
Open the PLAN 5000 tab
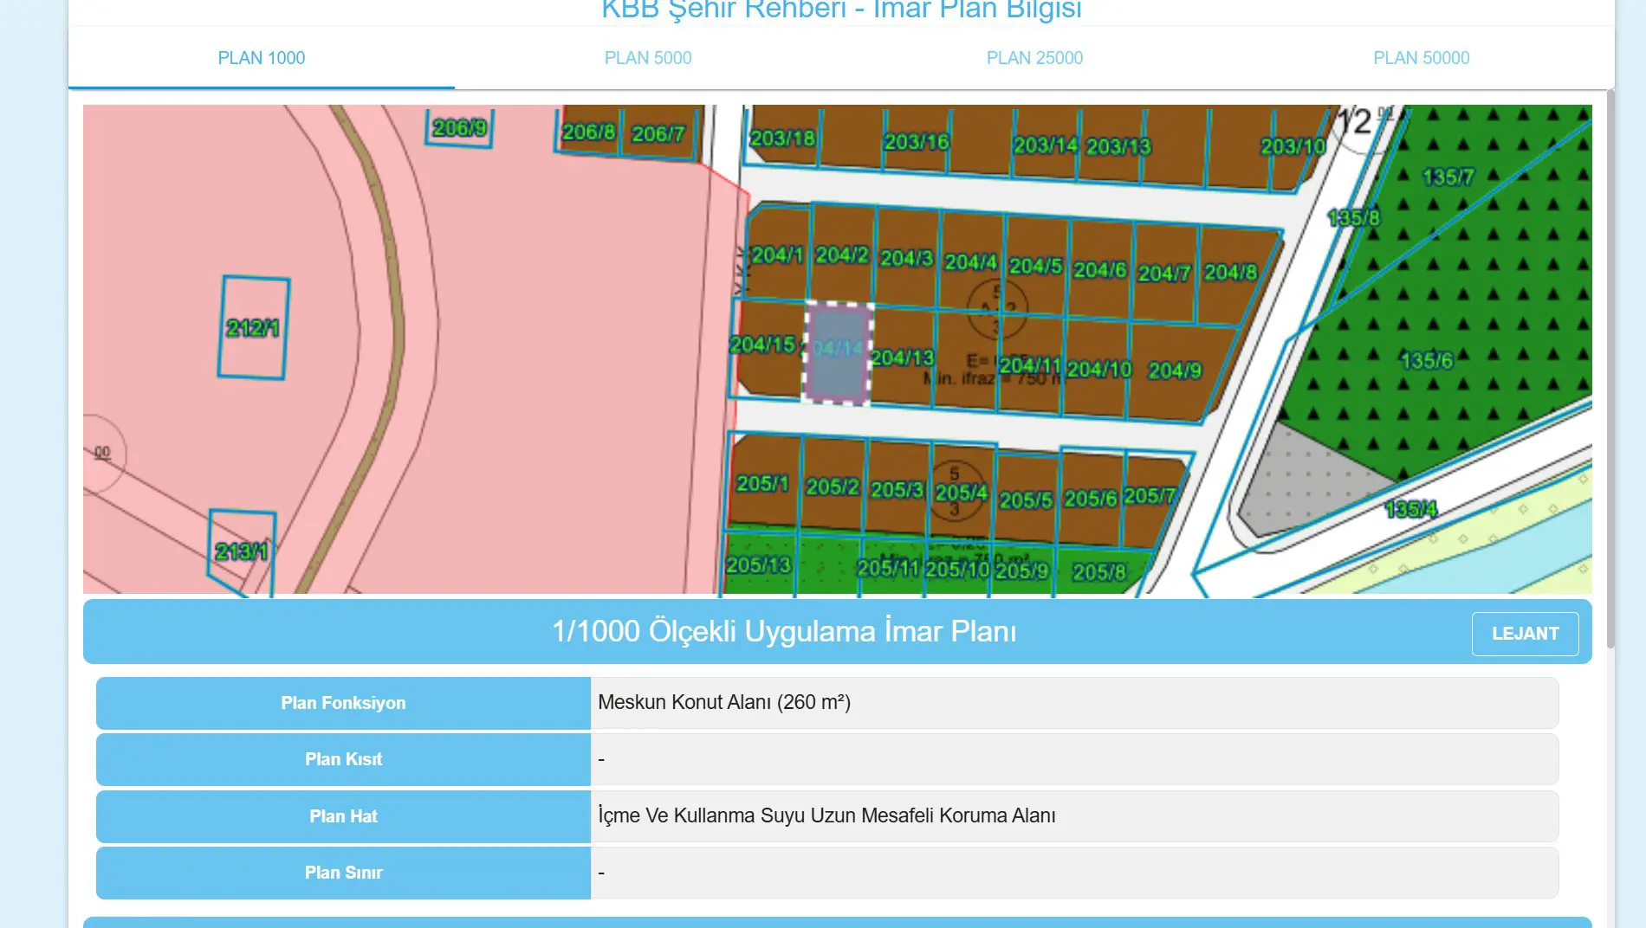click(x=648, y=58)
